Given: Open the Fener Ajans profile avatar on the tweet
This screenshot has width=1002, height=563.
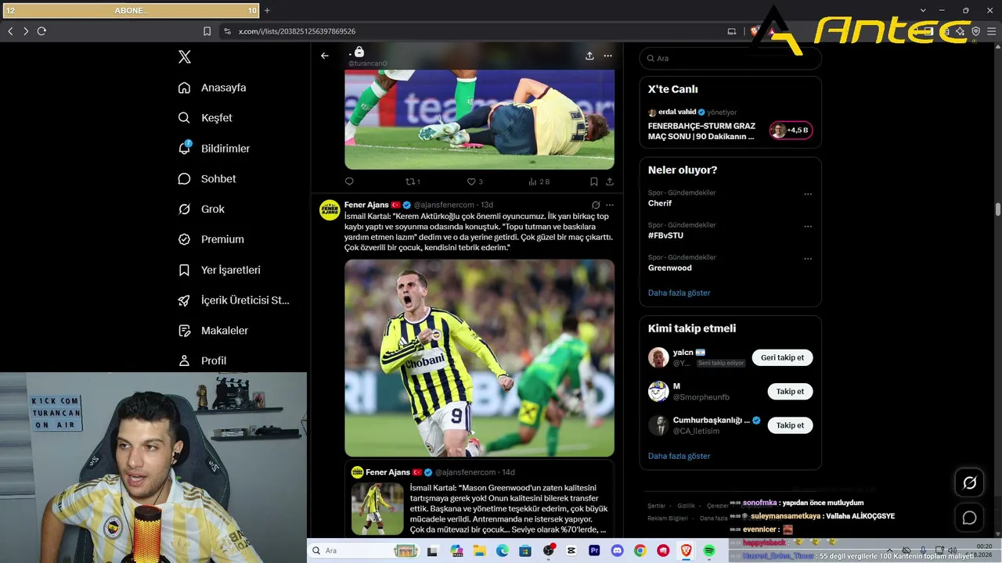Looking at the screenshot, I should (x=330, y=210).
